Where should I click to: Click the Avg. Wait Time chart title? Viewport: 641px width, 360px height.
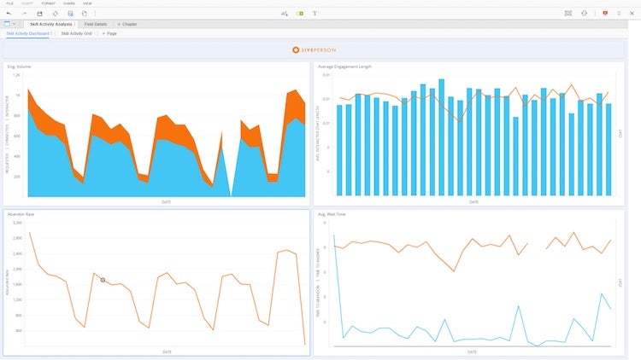point(332,214)
